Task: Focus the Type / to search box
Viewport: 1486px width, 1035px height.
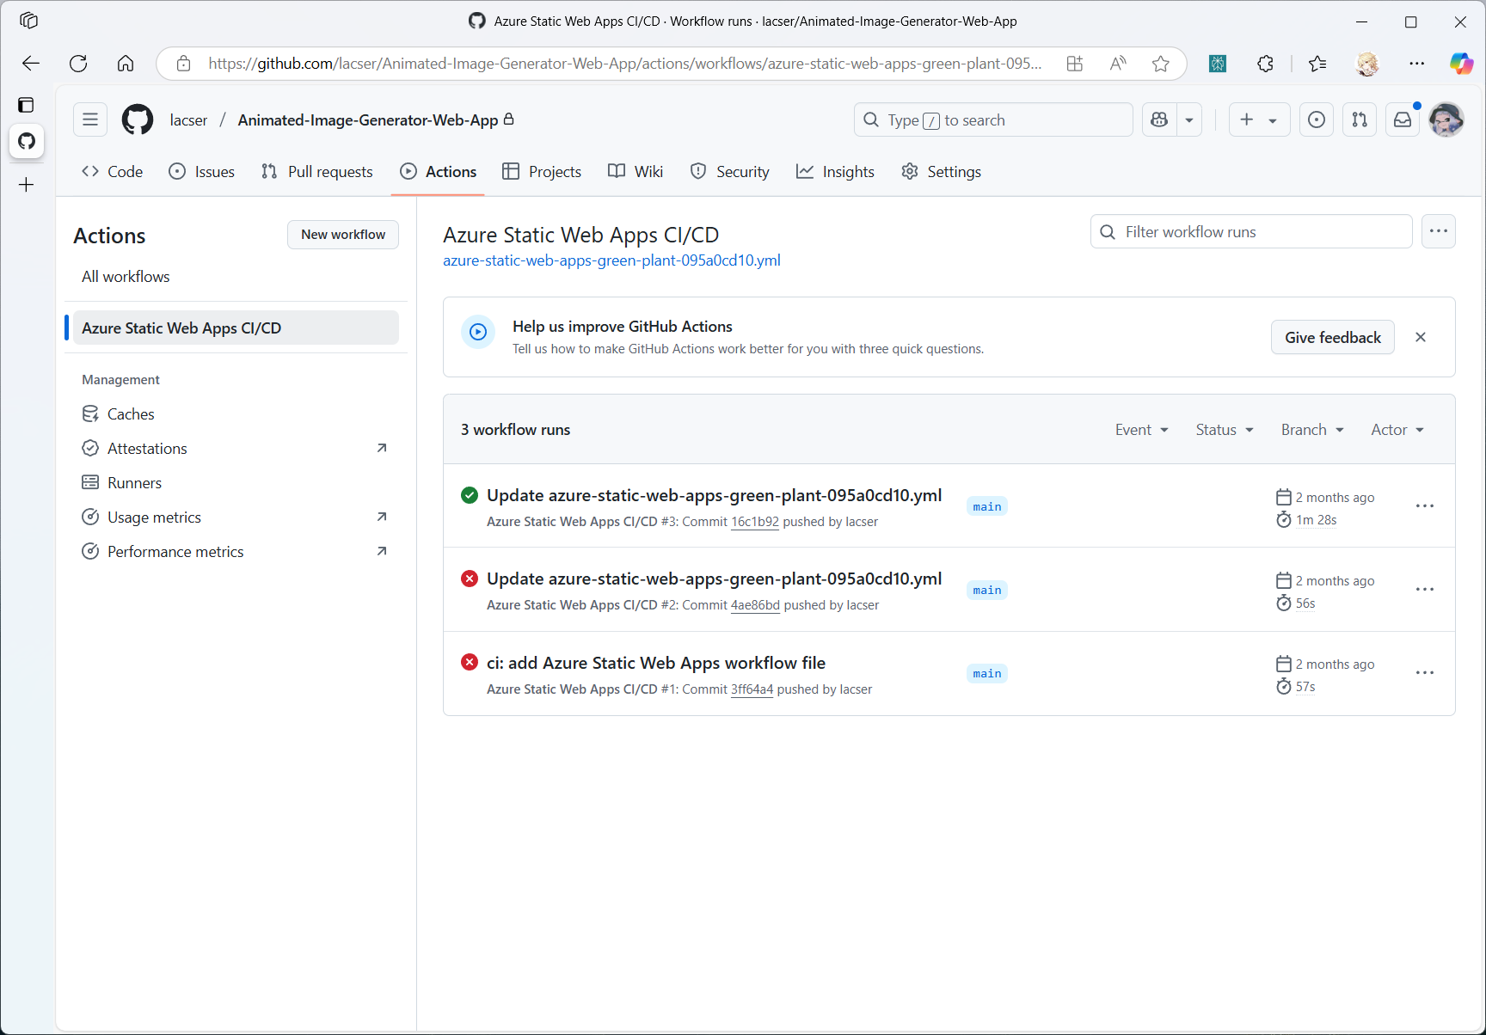Action: [x=993, y=119]
